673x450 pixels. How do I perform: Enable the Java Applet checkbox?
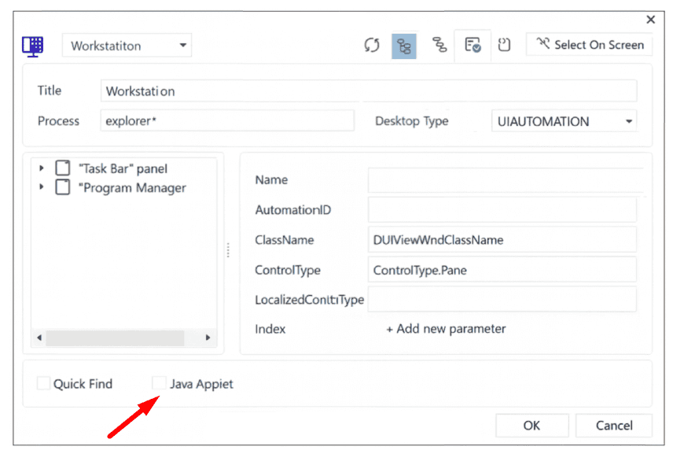coord(159,384)
